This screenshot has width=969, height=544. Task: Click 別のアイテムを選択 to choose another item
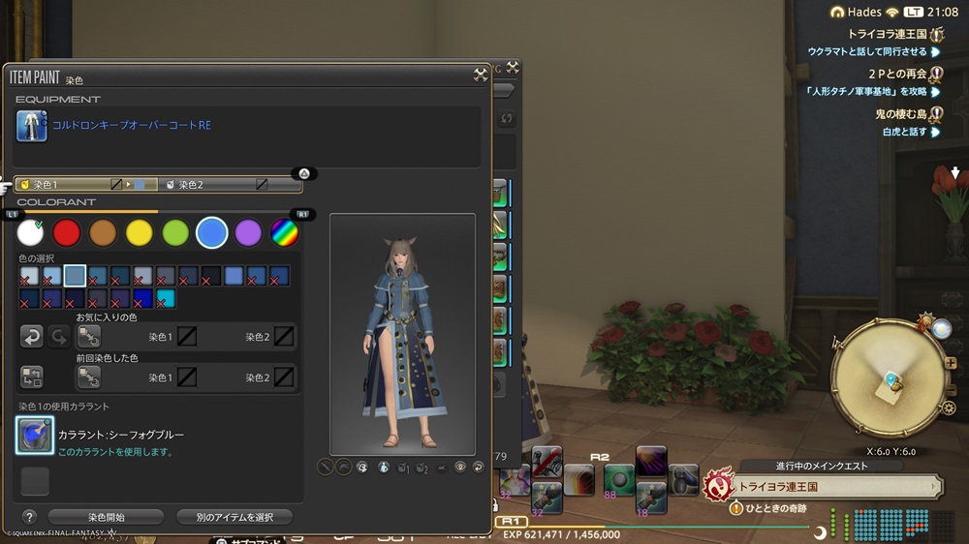point(234,517)
